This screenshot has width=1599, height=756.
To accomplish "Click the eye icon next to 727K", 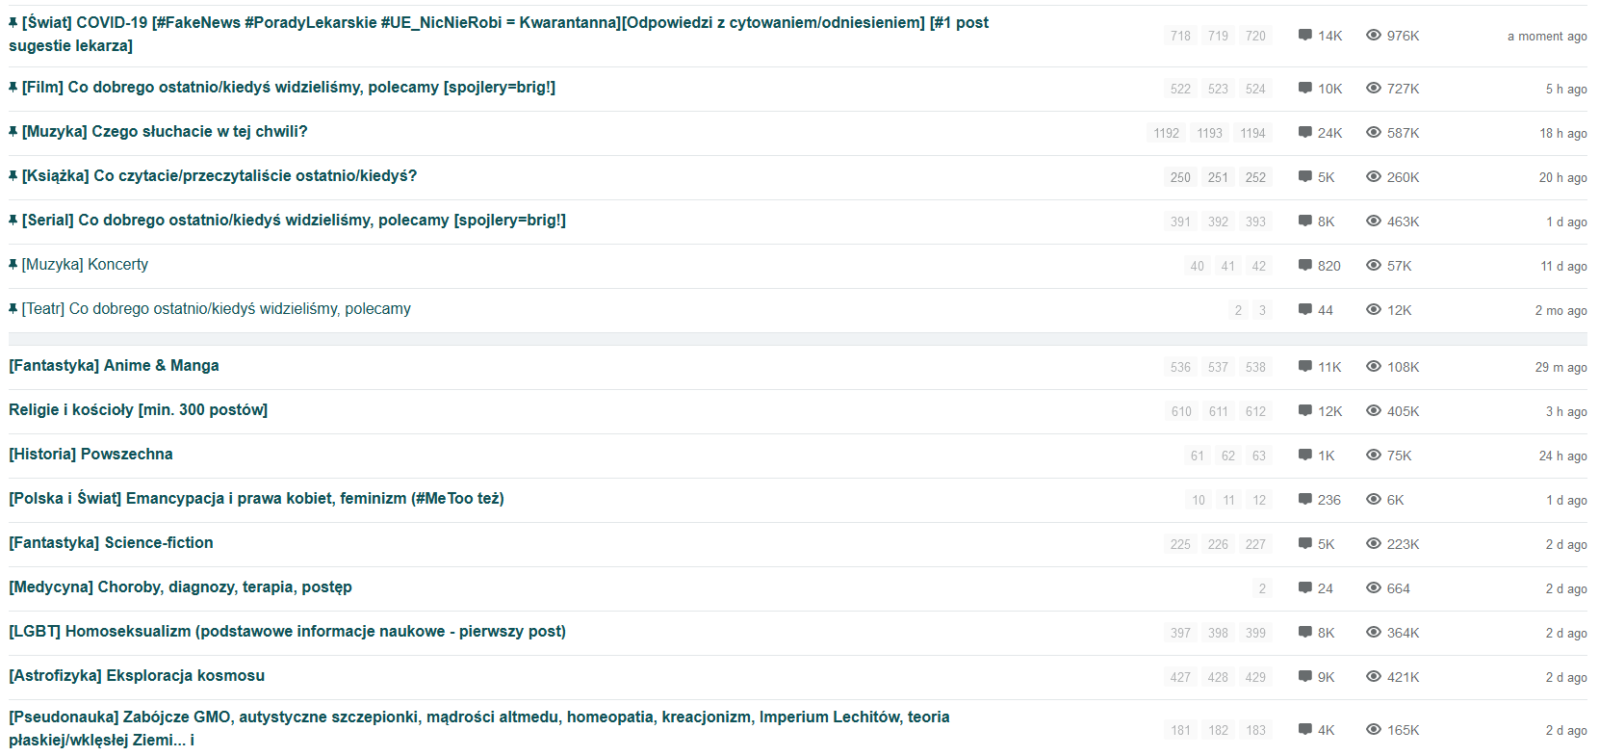I will click(1374, 89).
